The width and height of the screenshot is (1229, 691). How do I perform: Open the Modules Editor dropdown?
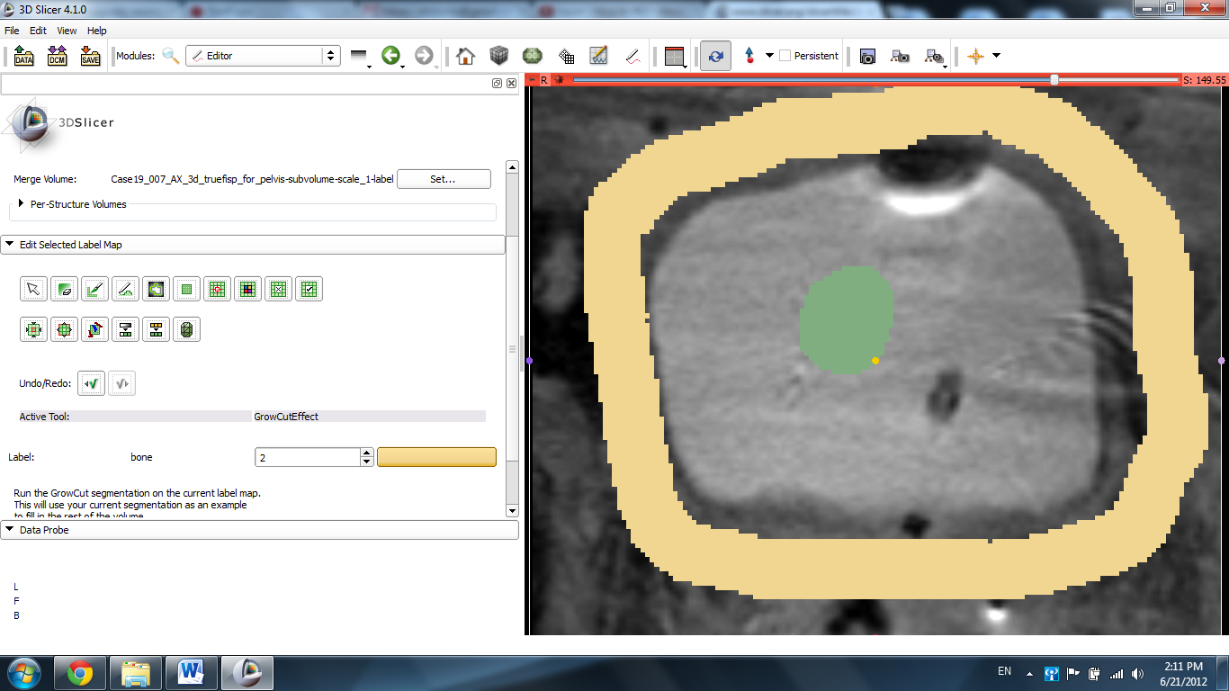[x=263, y=56]
